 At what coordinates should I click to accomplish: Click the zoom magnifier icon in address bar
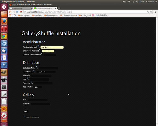(x=148, y=12)
